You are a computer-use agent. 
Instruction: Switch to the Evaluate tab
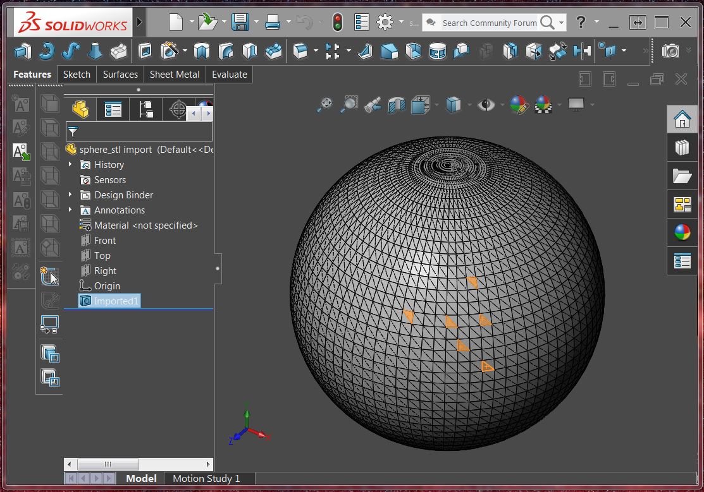229,75
